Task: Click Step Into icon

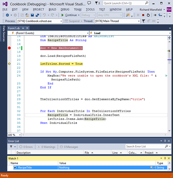Action: coord(160,15)
